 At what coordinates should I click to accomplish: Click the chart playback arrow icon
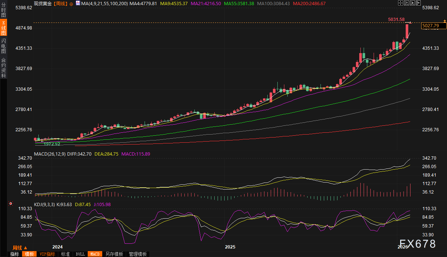pyautogui.click(x=412, y=3)
